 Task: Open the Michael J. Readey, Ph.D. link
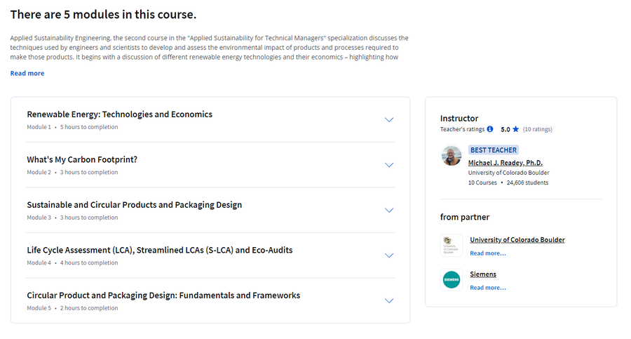[x=505, y=162]
